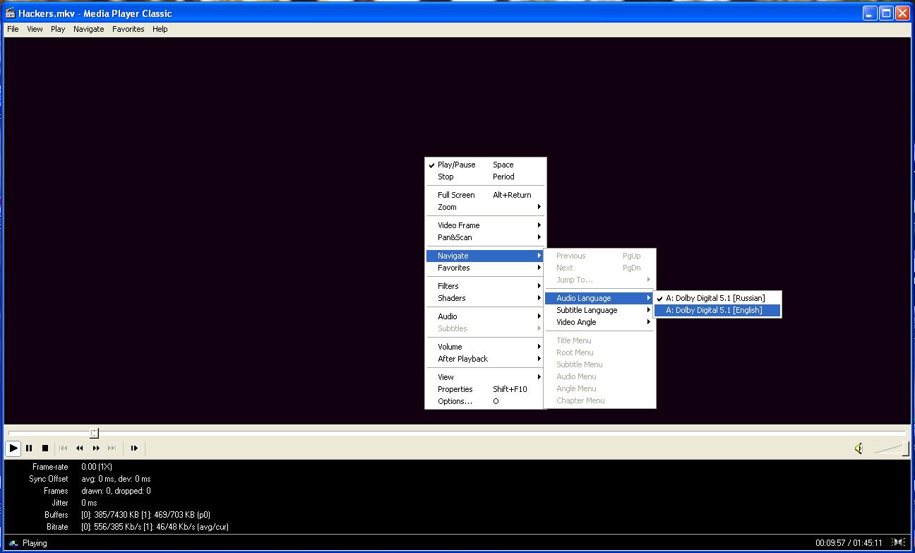This screenshot has height=553, width=915.
Task: Expand the View submenu in context menu
Action: [486, 377]
